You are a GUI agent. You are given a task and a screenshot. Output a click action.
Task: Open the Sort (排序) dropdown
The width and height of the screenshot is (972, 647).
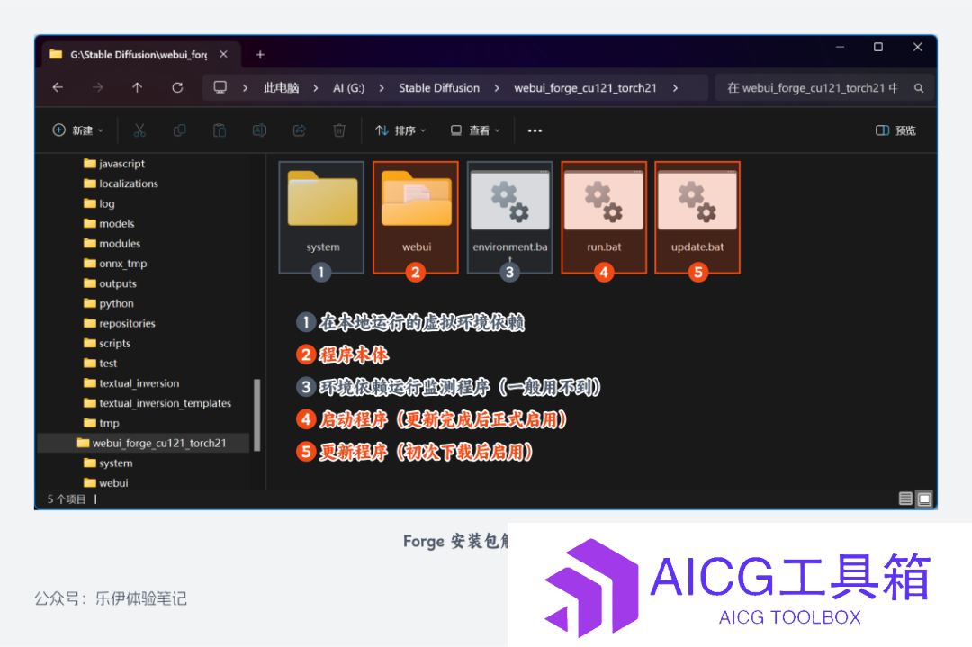point(401,130)
